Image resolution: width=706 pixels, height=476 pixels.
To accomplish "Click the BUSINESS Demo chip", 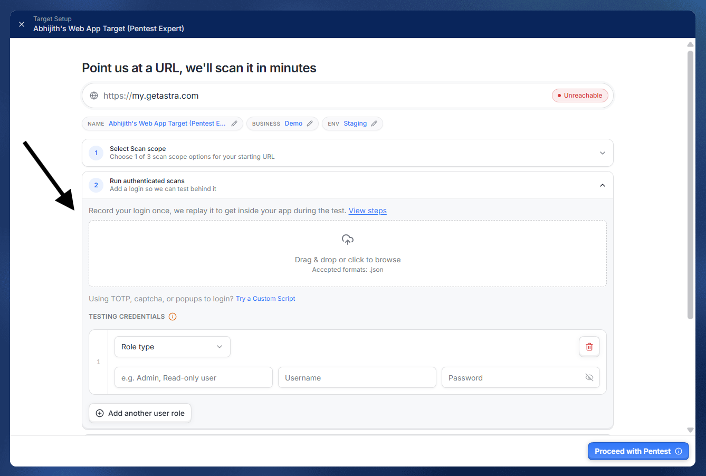I will (282, 123).
